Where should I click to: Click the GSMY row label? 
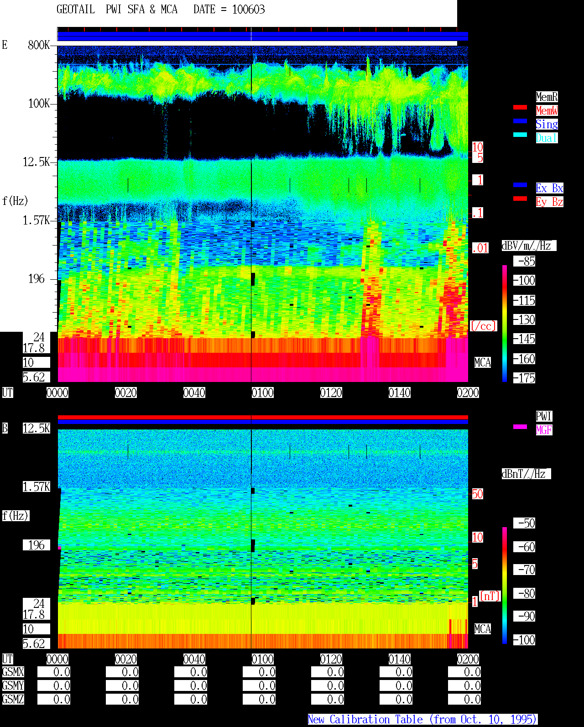click(x=13, y=685)
